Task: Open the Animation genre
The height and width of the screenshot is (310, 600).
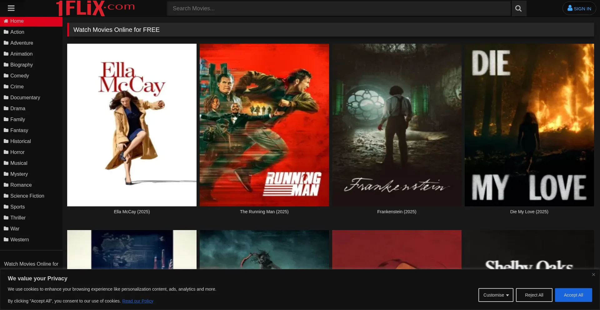Action: [31, 54]
